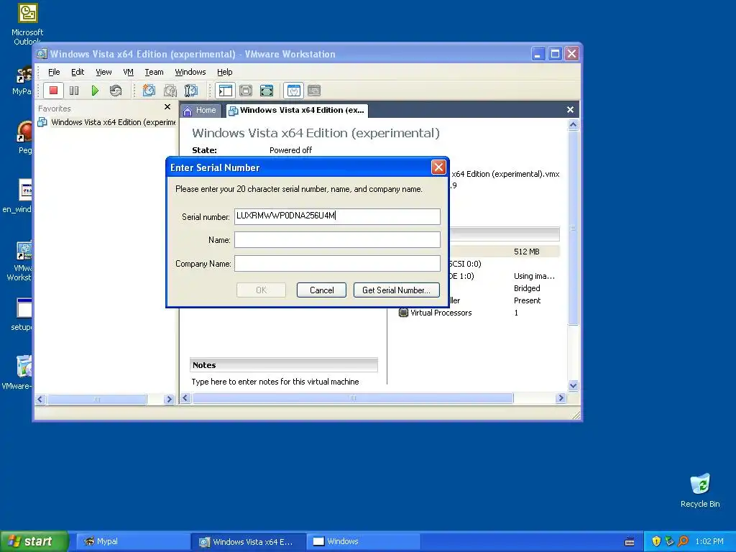
Task: Click the Company Name input field
Action: (x=337, y=263)
